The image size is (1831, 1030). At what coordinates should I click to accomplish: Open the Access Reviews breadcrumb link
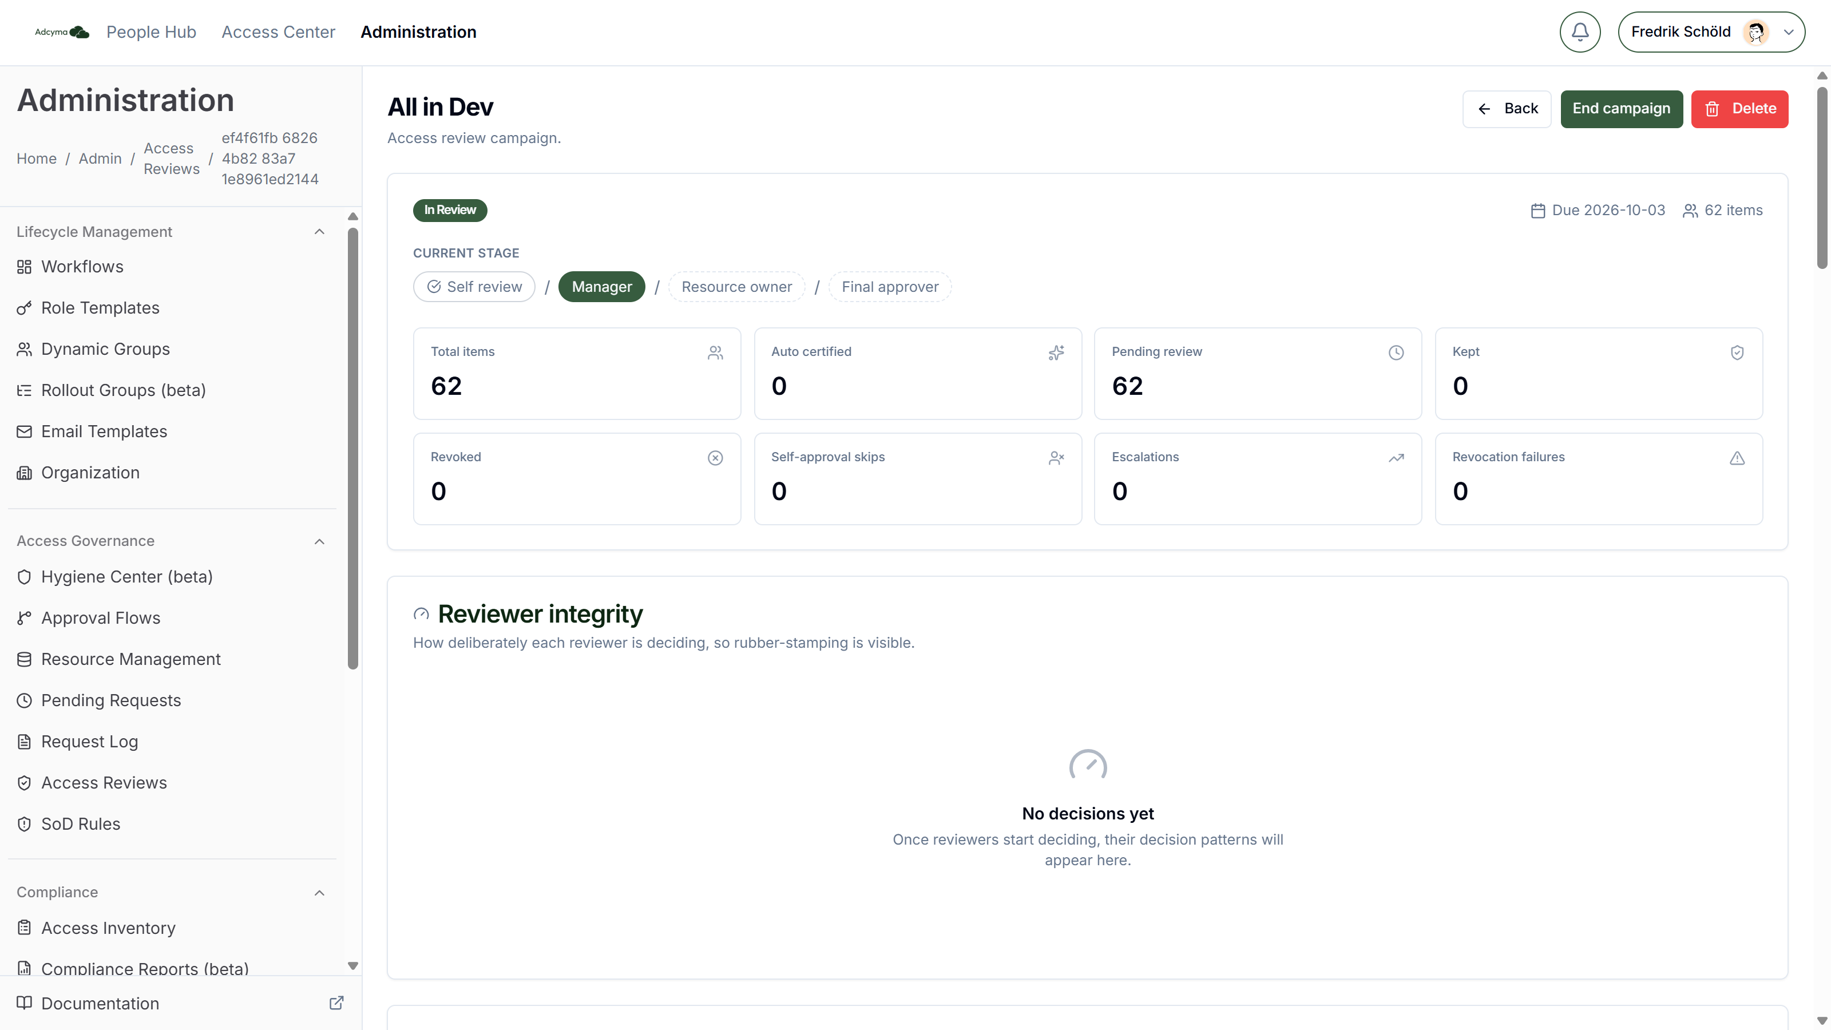pos(171,159)
